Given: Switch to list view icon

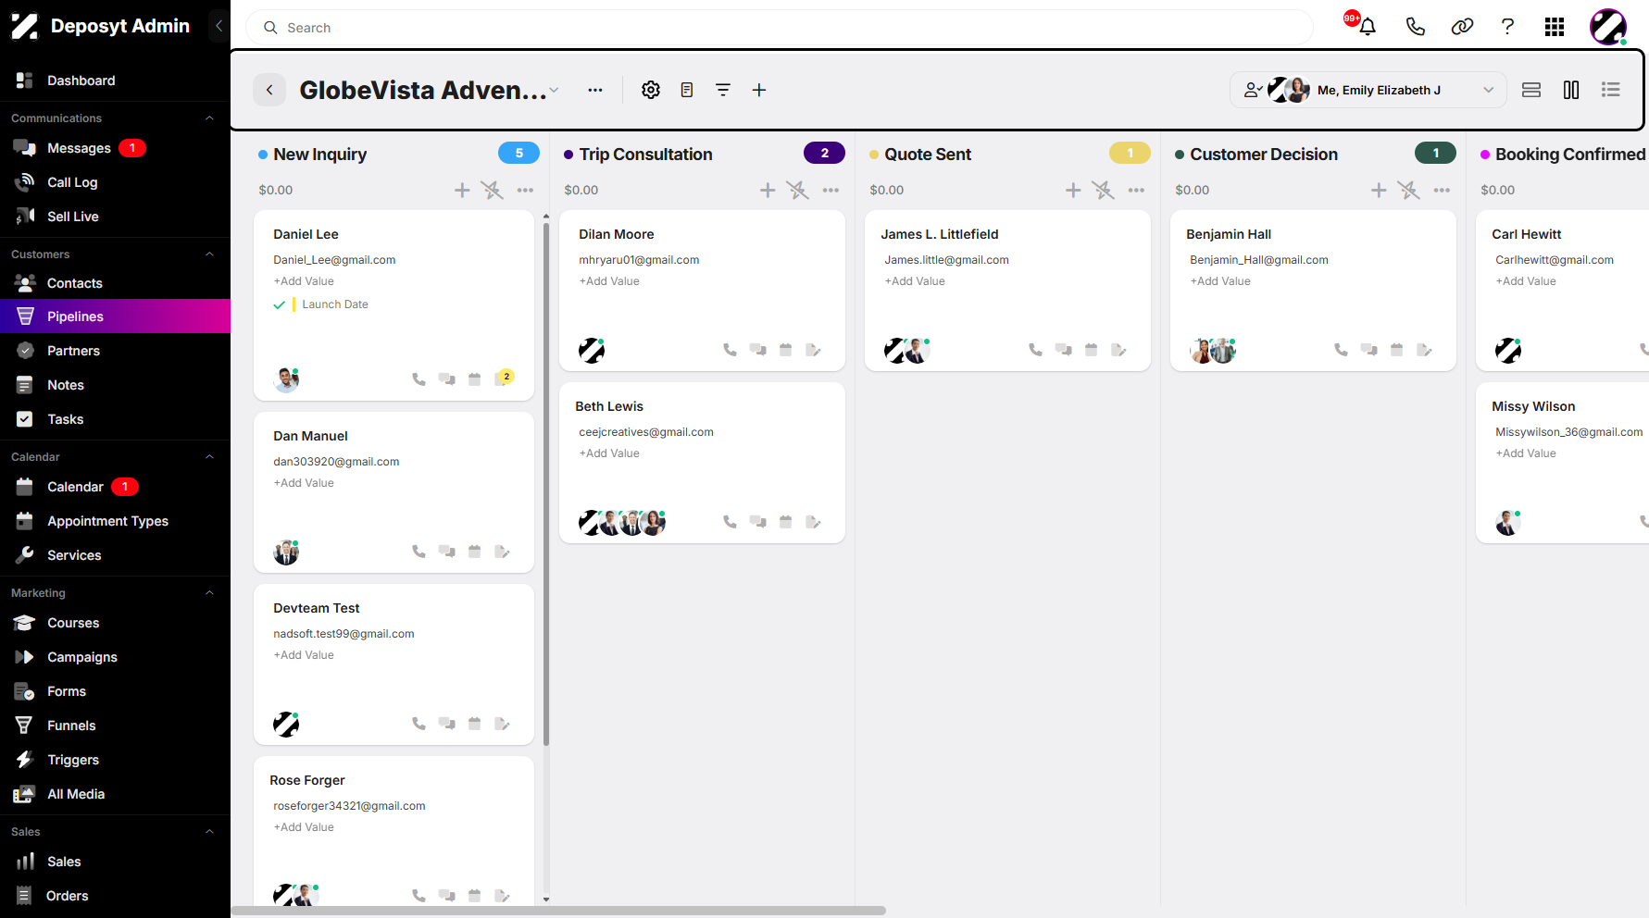Looking at the screenshot, I should [1611, 90].
